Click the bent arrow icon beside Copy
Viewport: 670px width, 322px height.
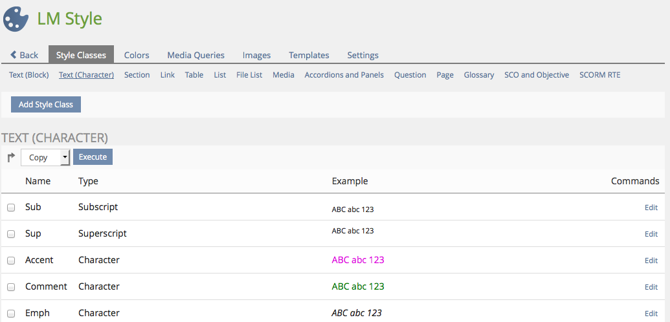(11, 157)
